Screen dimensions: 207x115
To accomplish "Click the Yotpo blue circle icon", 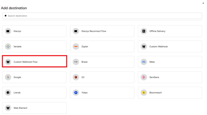I will pyautogui.click(x=76, y=92).
